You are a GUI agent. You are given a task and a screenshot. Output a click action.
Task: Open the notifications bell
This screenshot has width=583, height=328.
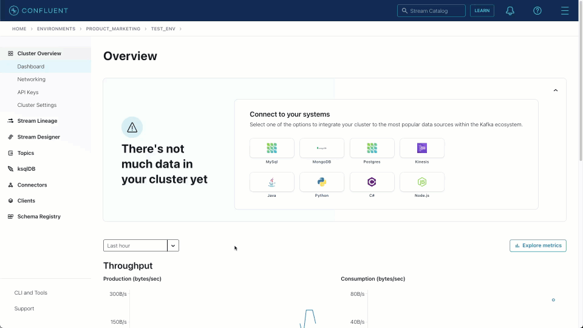510,11
